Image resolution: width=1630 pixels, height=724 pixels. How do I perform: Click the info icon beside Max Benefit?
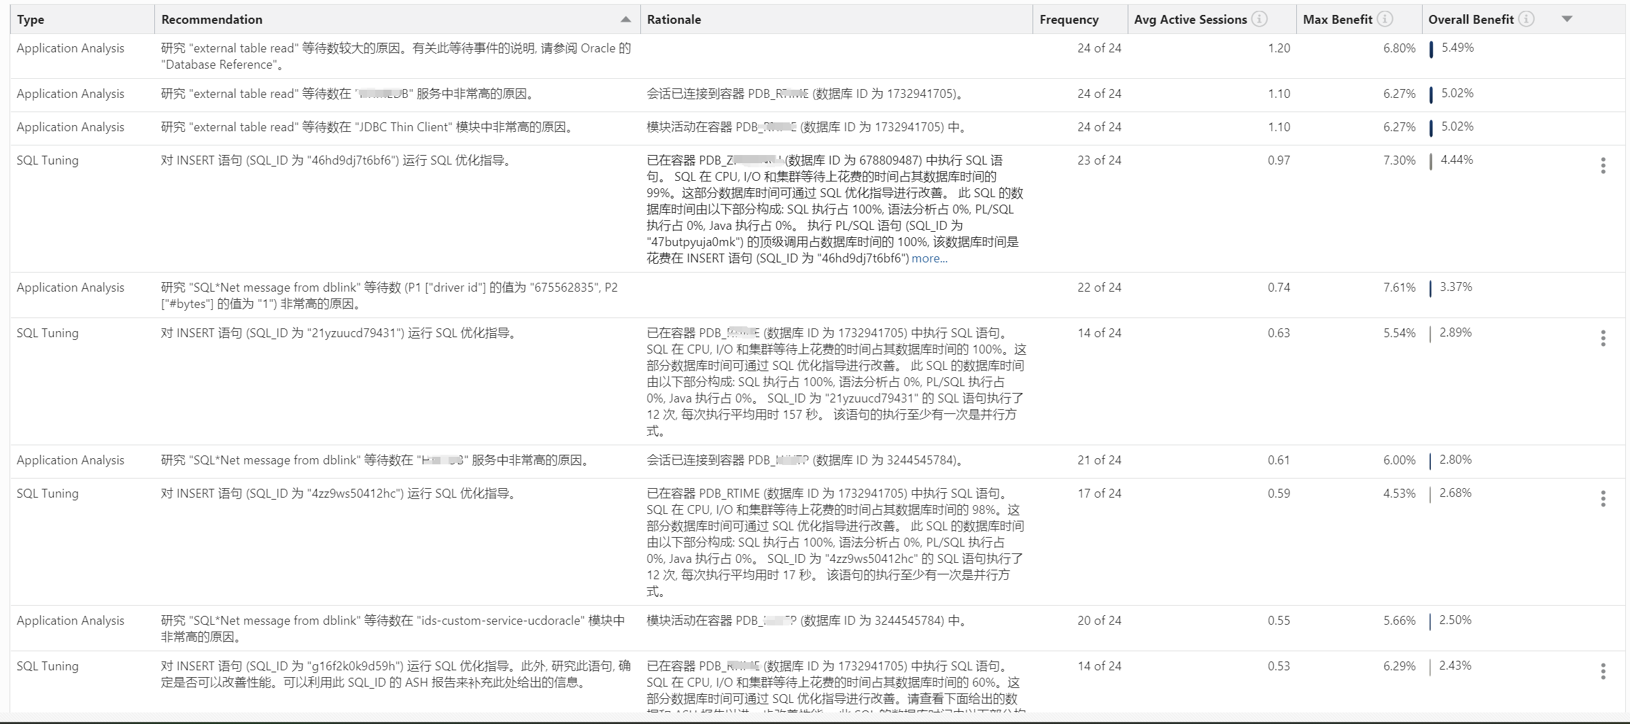pos(1385,19)
